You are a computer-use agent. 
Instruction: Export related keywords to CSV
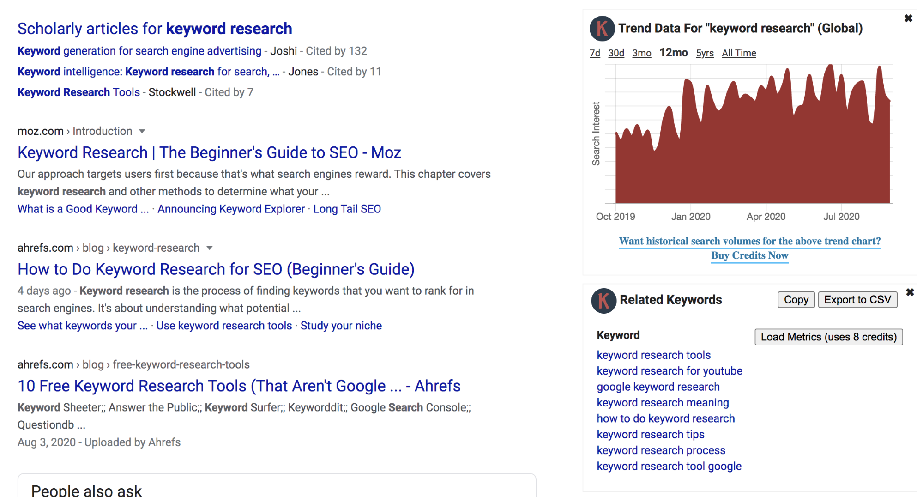(x=857, y=300)
